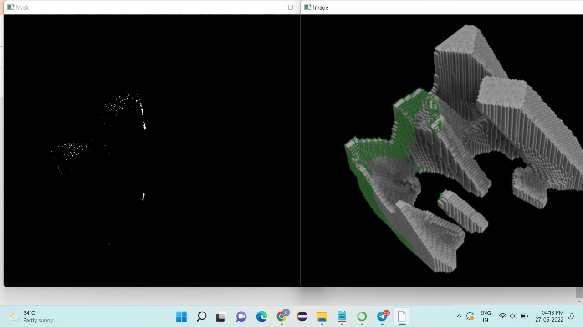Screen dimensions: 583x327
Task: Maximize the Mask window
Action: point(291,7)
